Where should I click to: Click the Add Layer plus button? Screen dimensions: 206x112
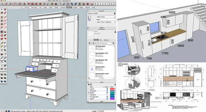89,84
